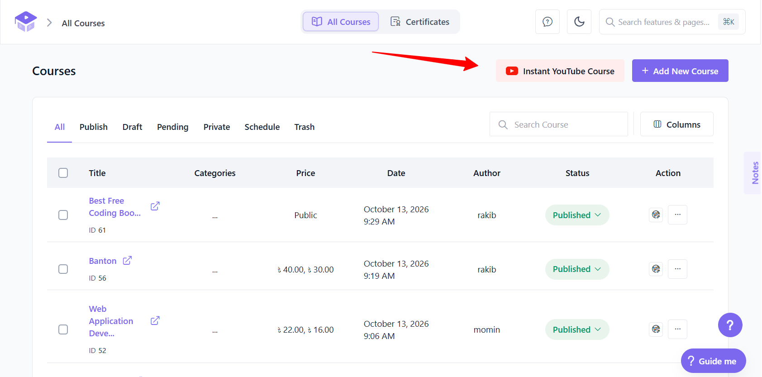Open the help question mark icon in header
Image resolution: width=762 pixels, height=377 pixels.
click(548, 22)
